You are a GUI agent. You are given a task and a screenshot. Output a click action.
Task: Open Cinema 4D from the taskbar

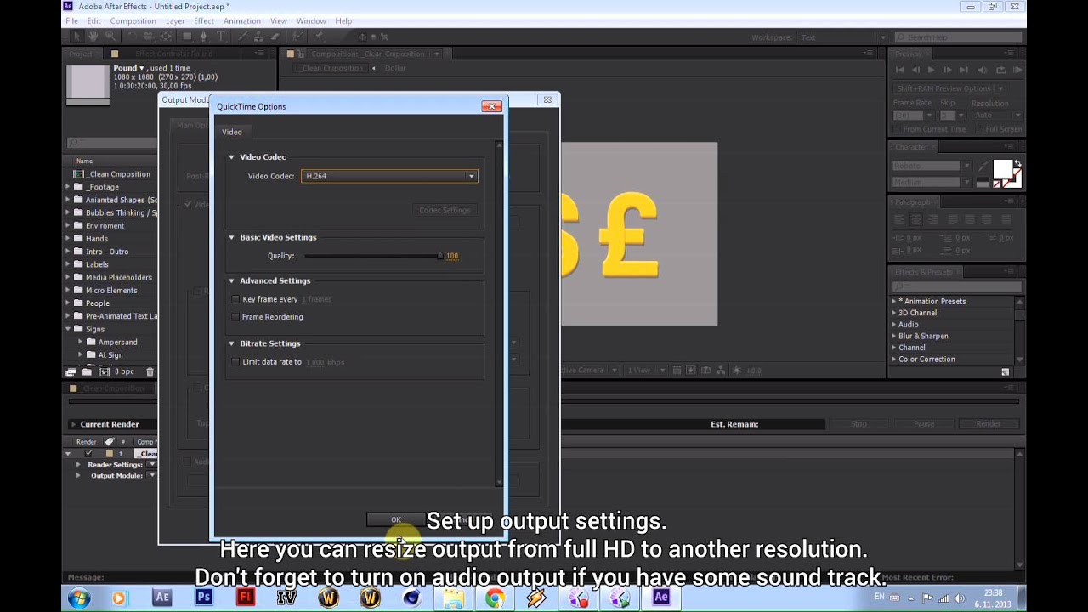(411, 598)
